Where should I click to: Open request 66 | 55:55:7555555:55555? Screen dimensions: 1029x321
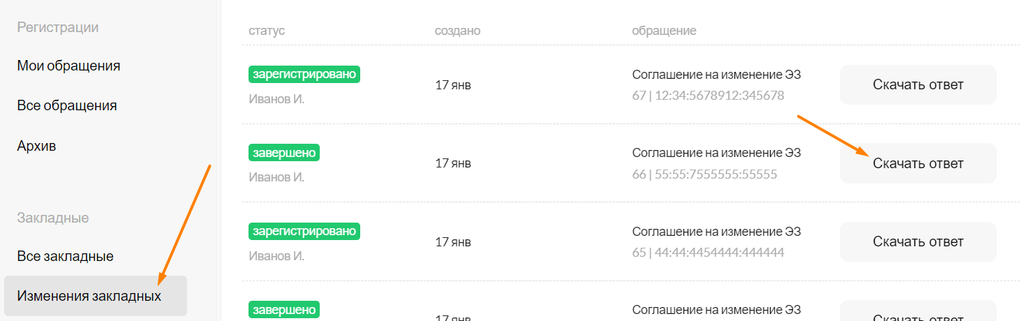coord(704,174)
